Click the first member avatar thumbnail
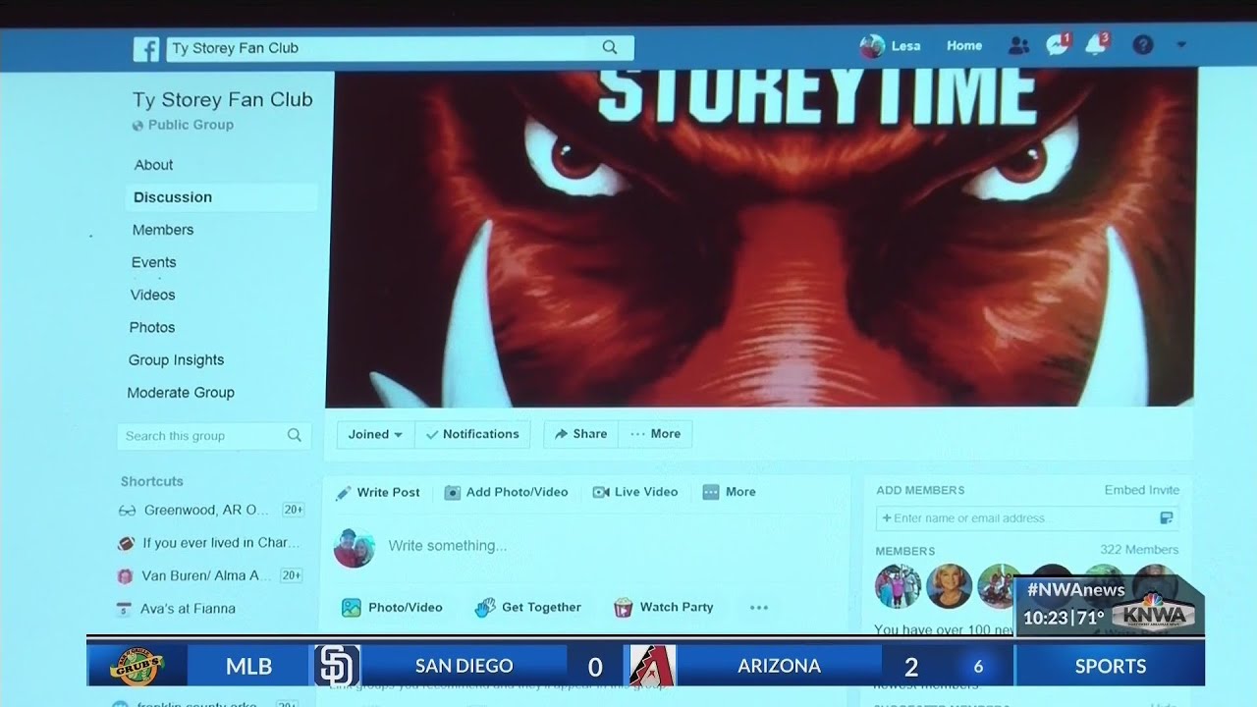1257x707 pixels. point(898,586)
